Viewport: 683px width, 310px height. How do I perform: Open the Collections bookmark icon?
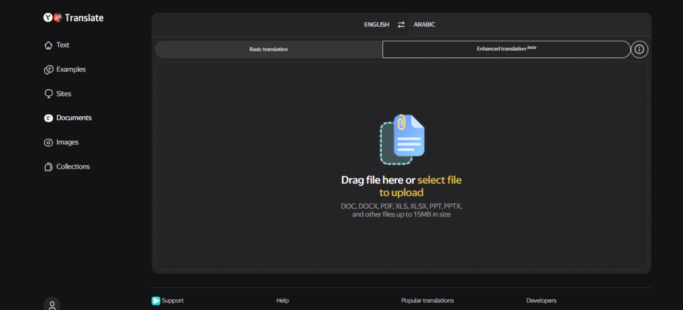(48, 167)
